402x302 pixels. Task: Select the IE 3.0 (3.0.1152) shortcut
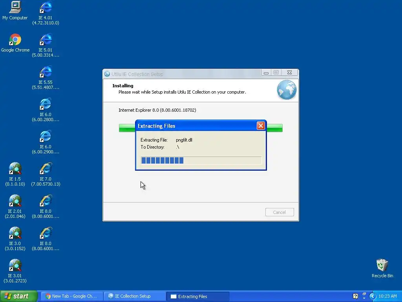[15, 239]
